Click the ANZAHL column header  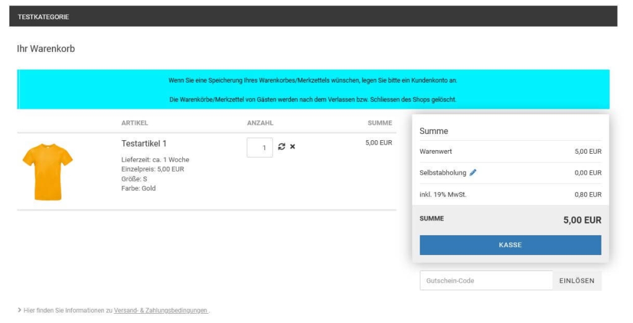pyautogui.click(x=260, y=123)
